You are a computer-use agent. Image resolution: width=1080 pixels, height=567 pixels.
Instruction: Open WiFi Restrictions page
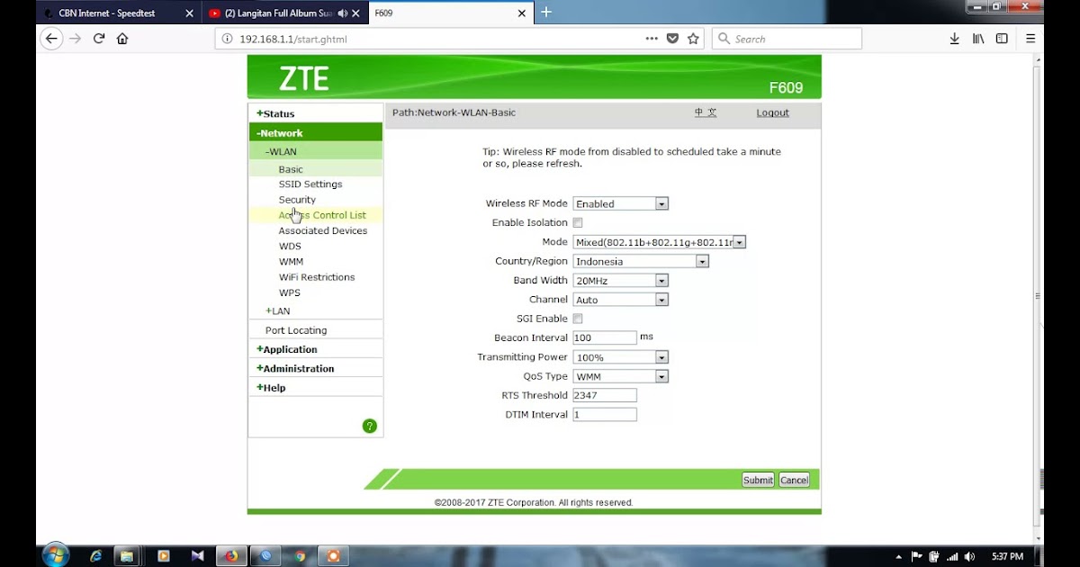tap(317, 277)
